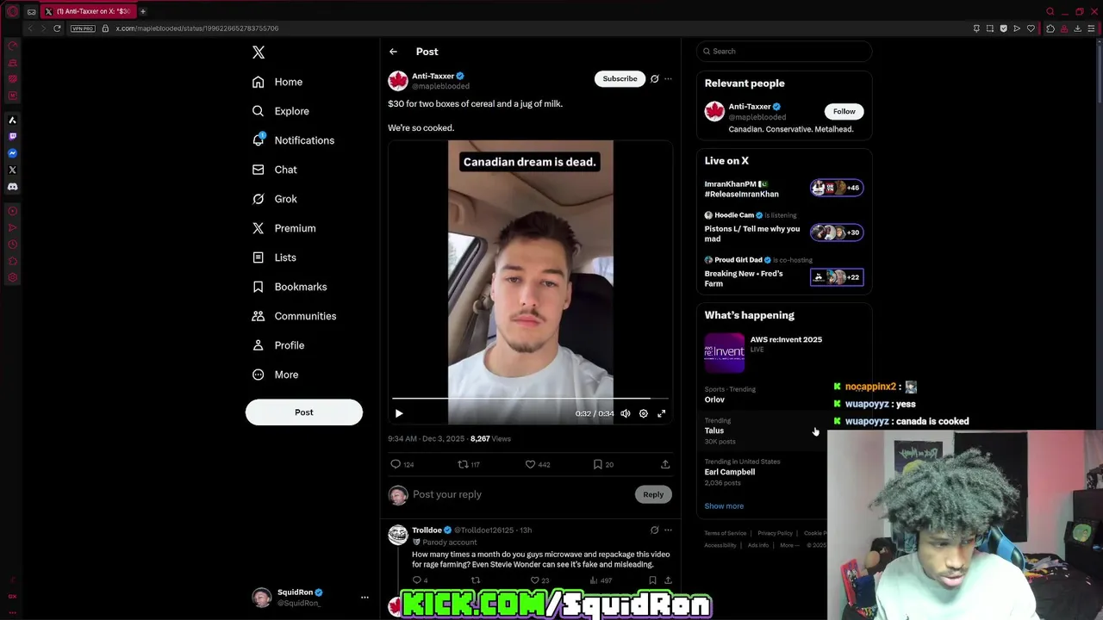Click the Grok explain icon beside Subscribe
The width and height of the screenshot is (1103, 620).
[655, 78]
